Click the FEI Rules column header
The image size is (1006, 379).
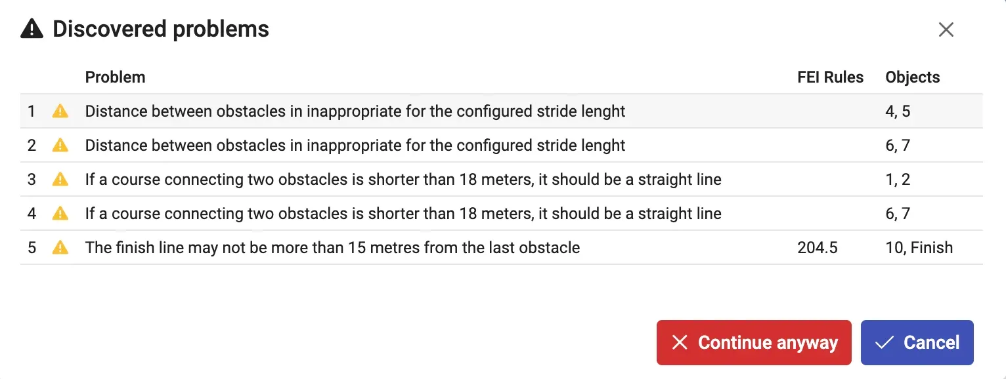tap(831, 77)
